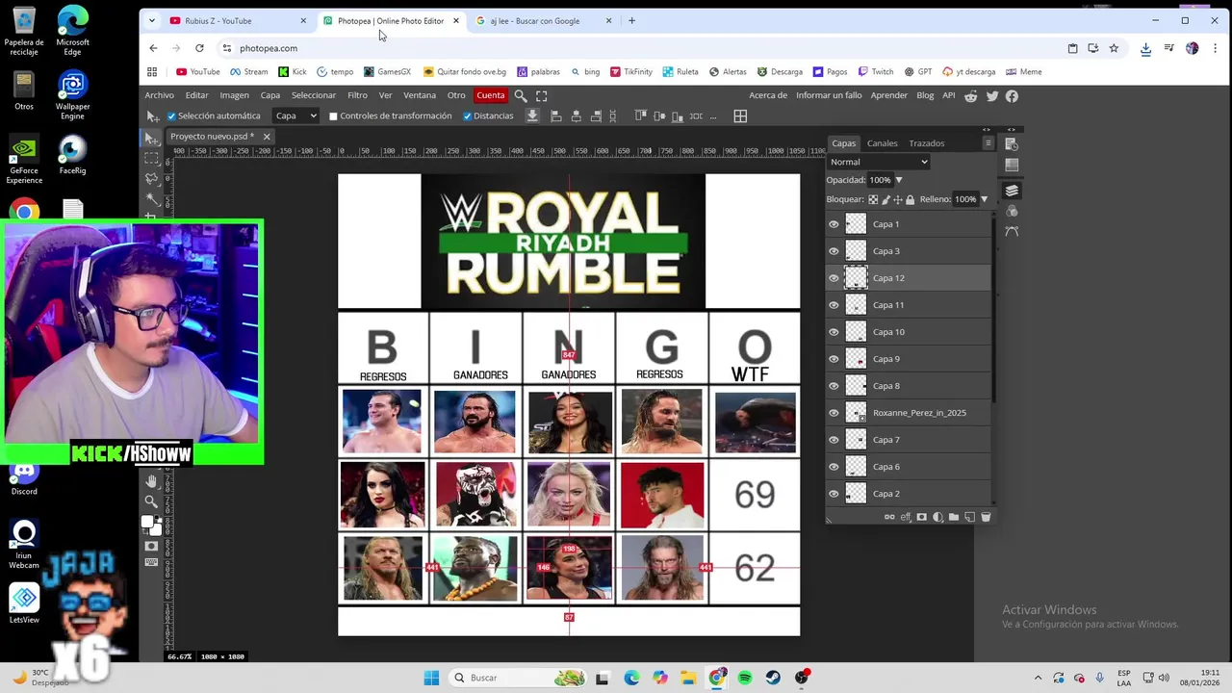Open the Filtro menu
1232x693 pixels.
[357, 95]
